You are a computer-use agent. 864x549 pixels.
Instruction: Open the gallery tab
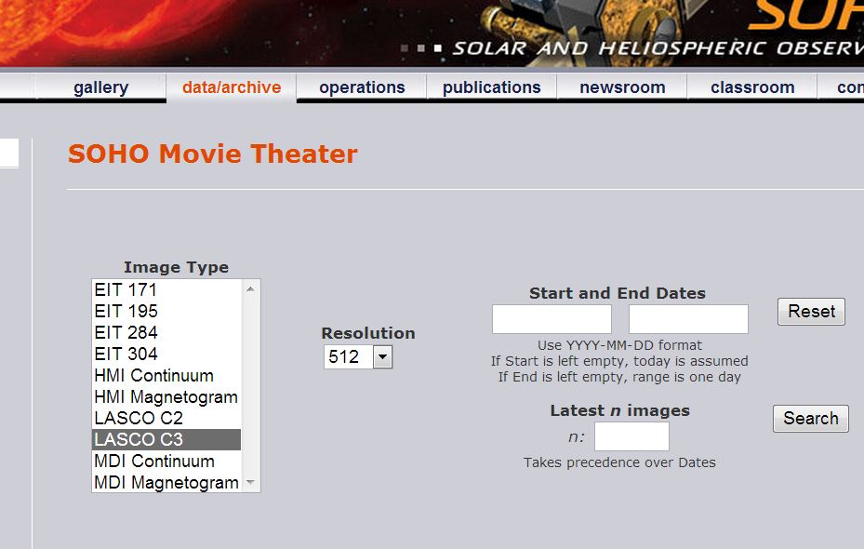(x=100, y=87)
